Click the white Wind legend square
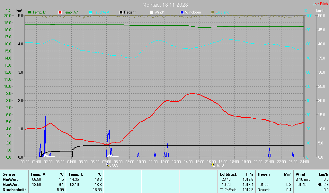This screenshot has width=329, height=193. click(152, 13)
